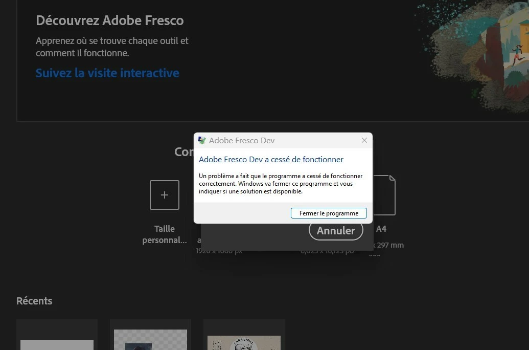Image resolution: width=529 pixels, height=350 pixels.
Task: Click the Fresco illustration artwork banner
Action: [472, 56]
